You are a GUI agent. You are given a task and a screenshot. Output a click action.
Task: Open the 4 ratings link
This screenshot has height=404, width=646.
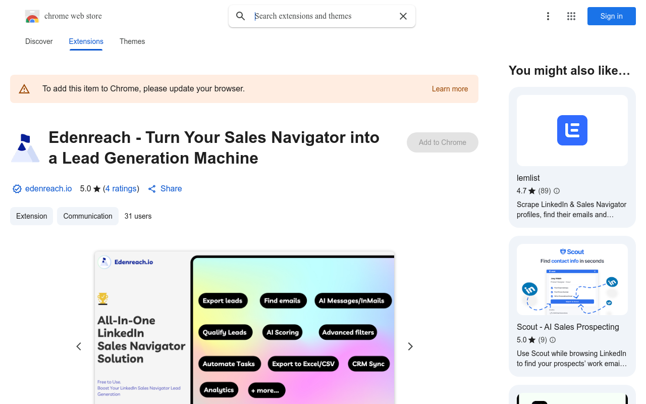(x=121, y=188)
